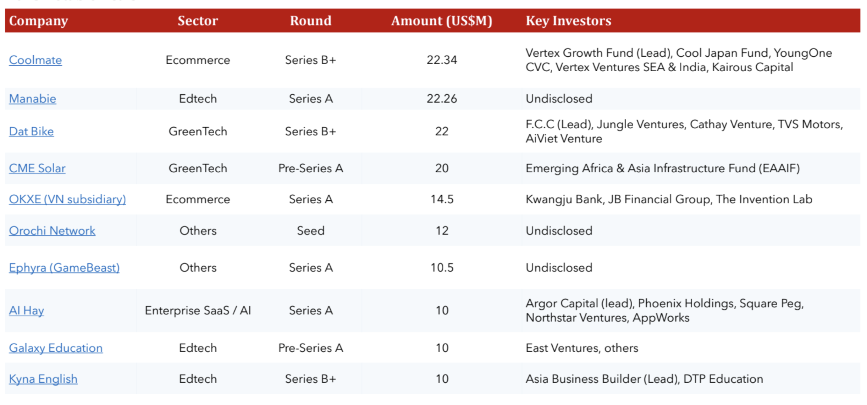The height and width of the screenshot is (405, 867).
Task: Select the Key Investors column header
Action: click(x=568, y=21)
